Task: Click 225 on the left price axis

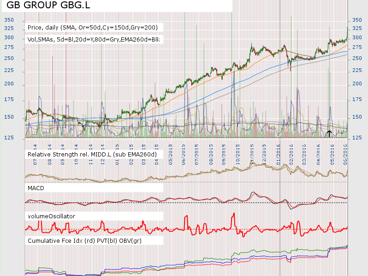Action: point(9,70)
